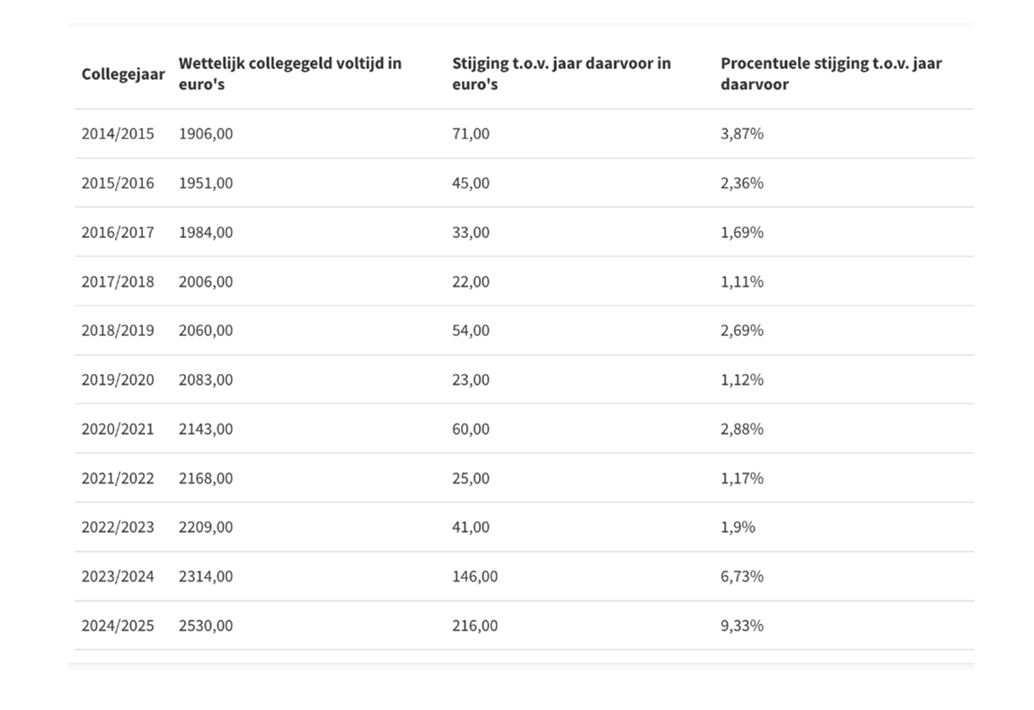
Task: Click the 6,73% percentage cell
Action: (x=742, y=577)
